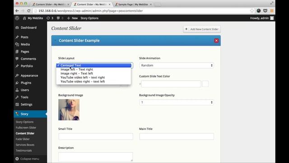
Task: Open the Howdy, admin account menu
Action: [262, 18]
